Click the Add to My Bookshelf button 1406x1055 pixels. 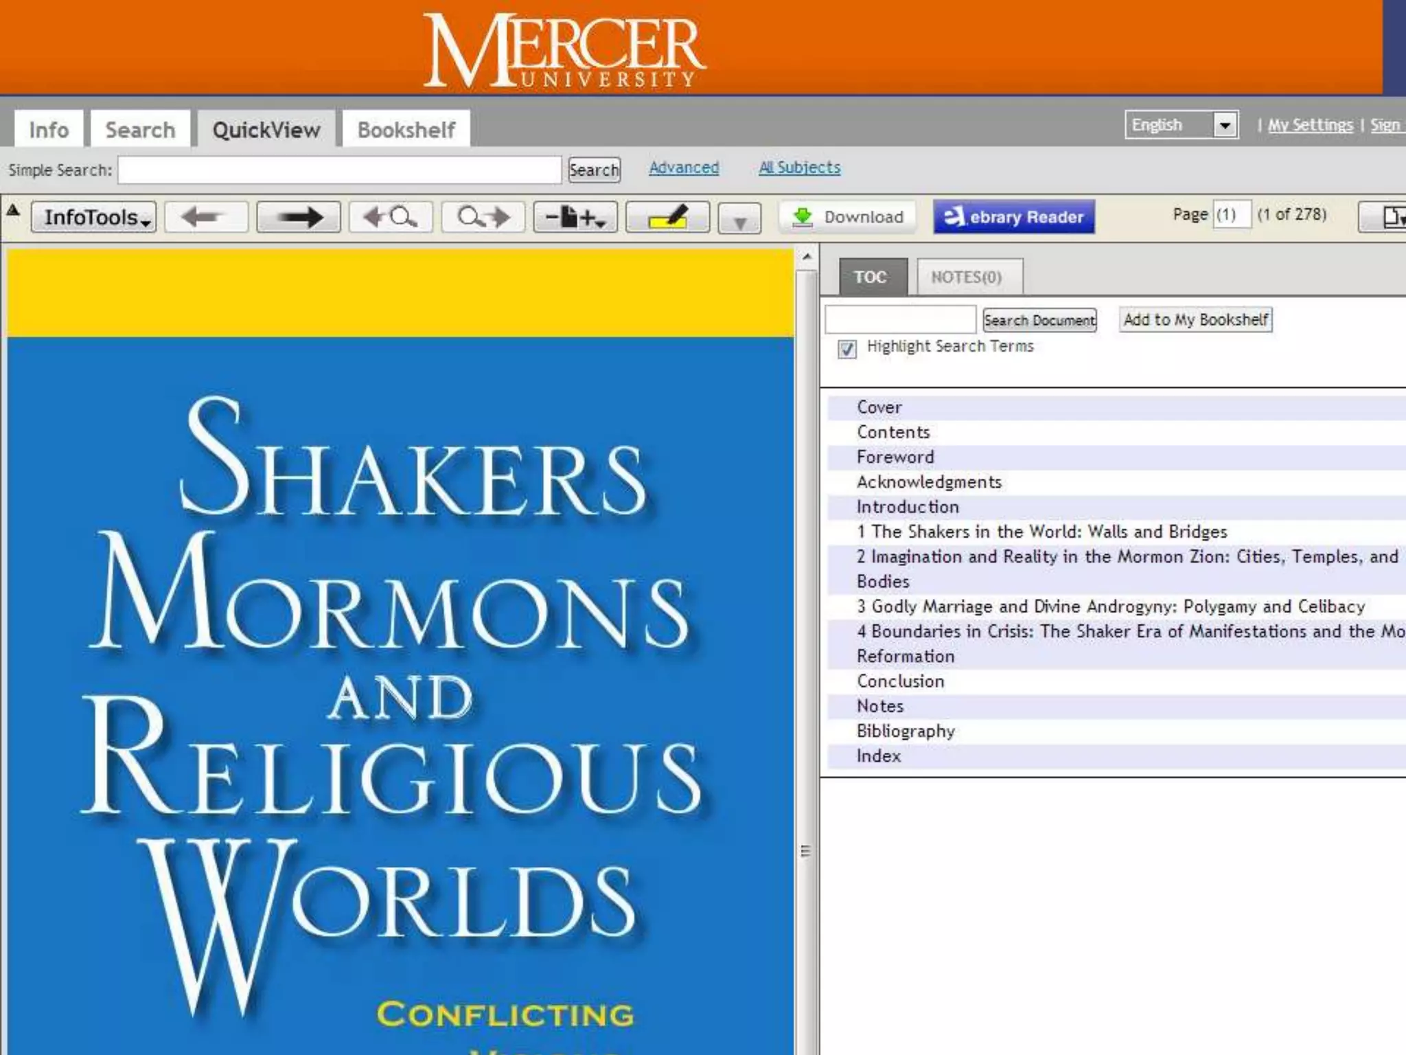pyautogui.click(x=1195, y=319)
